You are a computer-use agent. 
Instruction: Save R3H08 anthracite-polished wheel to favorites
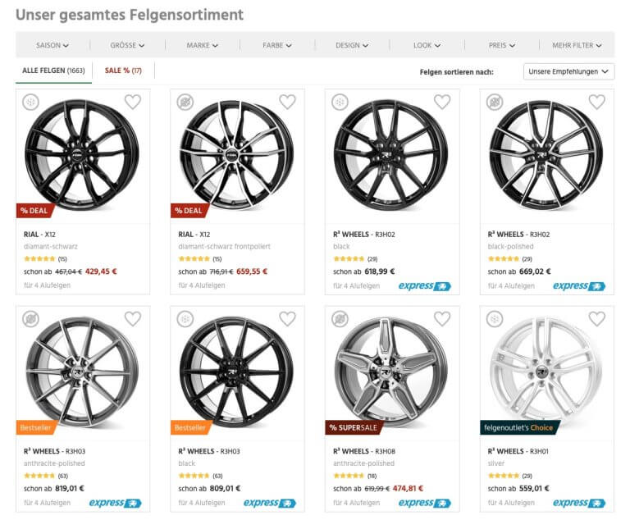click(x=442, y=318)
